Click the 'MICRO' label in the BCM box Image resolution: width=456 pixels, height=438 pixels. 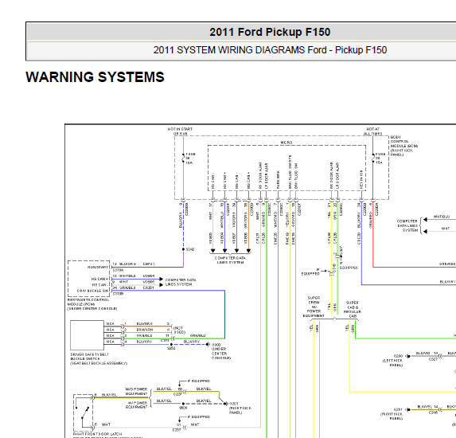(286, 143)
